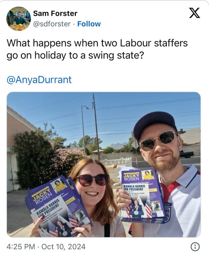Open Sam Forster's round profile avatar
The image size is (209, 254).
point(18,19)
